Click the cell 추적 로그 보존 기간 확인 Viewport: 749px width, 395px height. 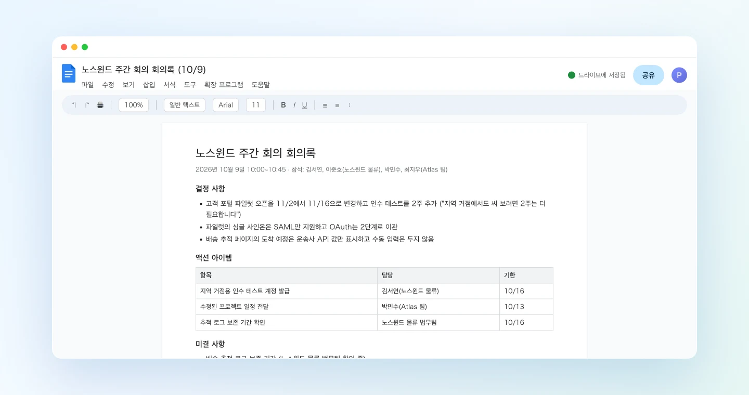[287, 322]
